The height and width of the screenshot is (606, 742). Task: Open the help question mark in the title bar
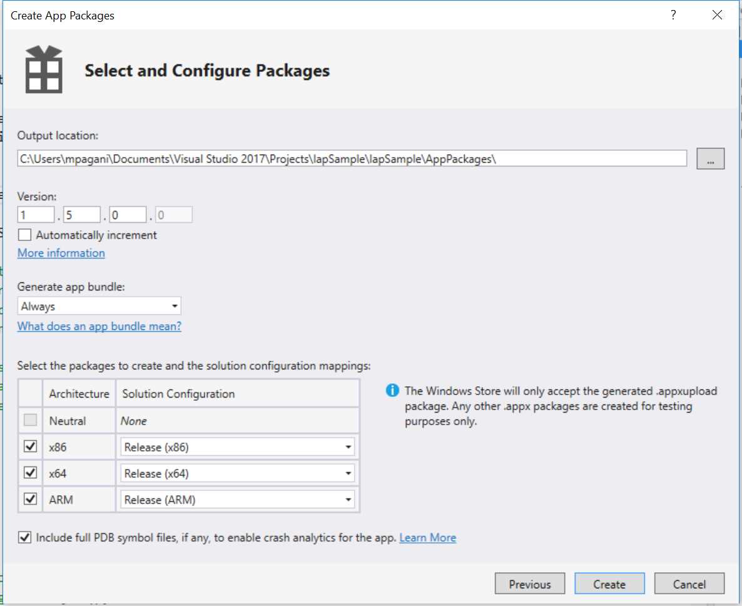(x=673, y=14)
